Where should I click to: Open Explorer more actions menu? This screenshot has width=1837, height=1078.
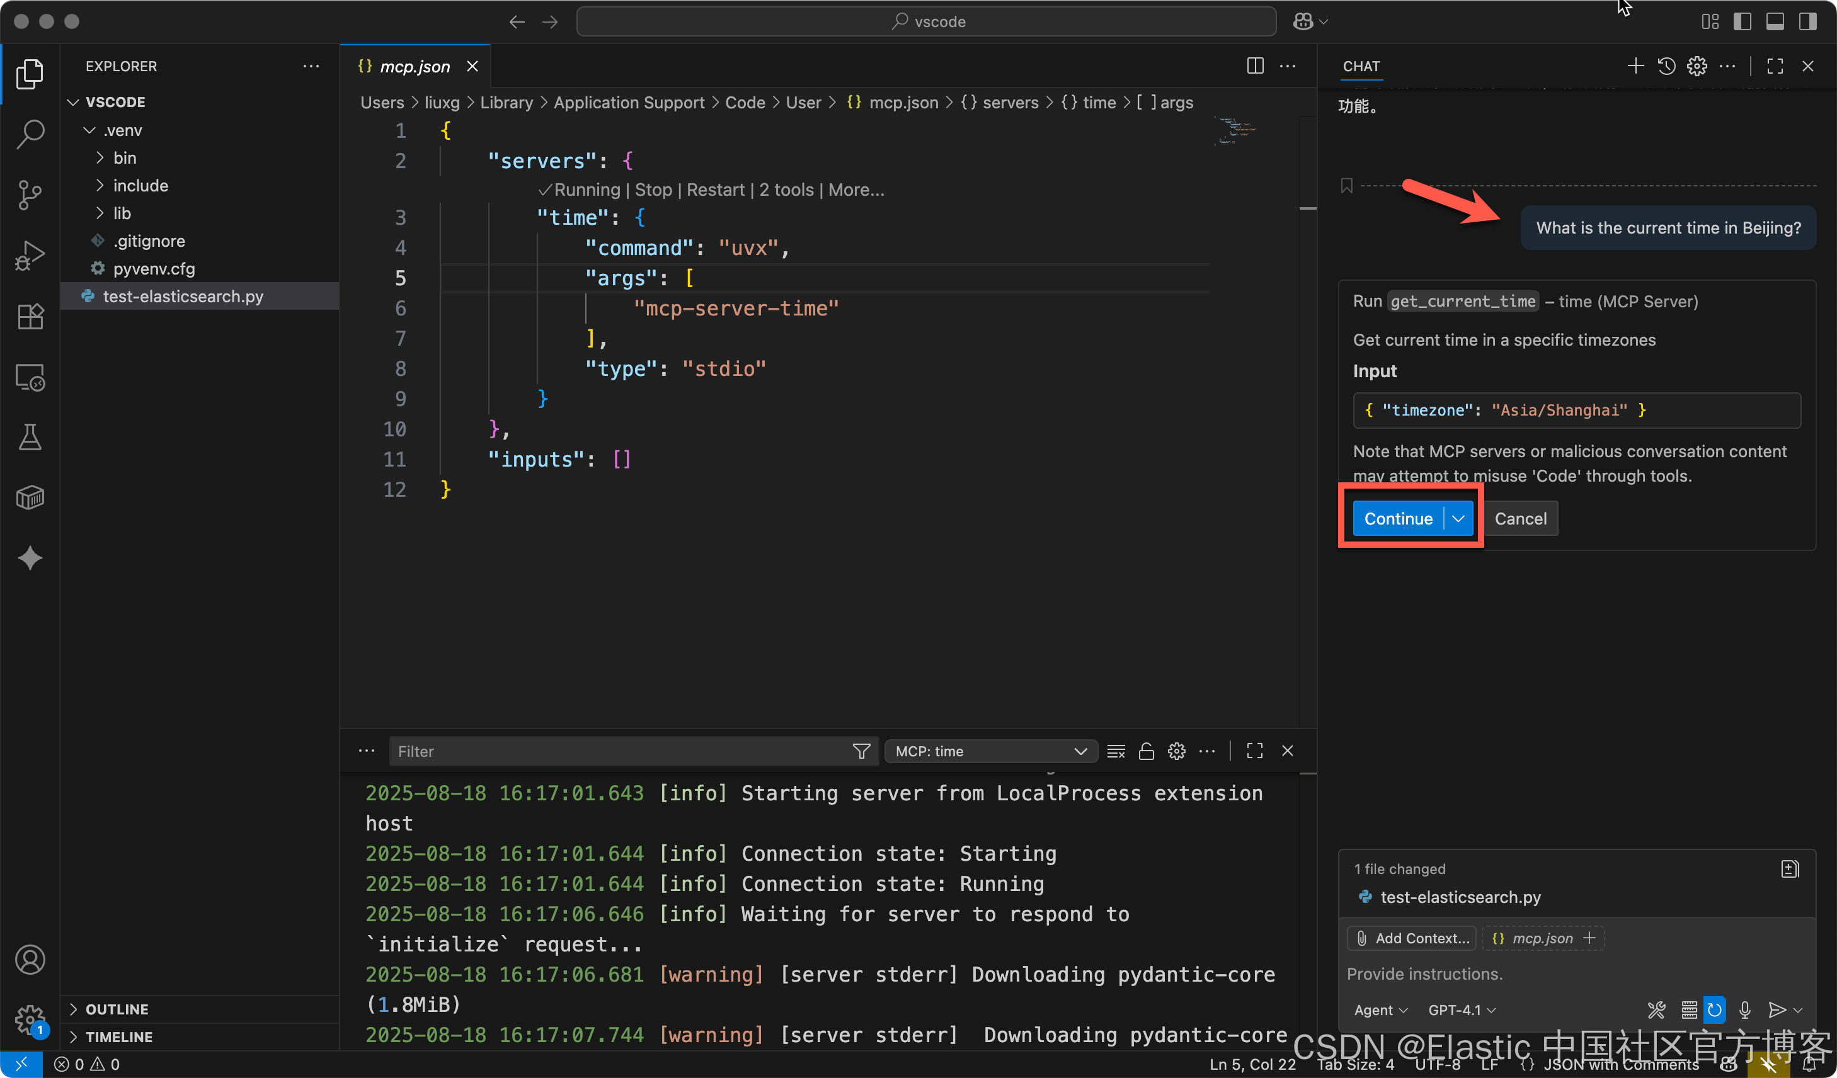coord(311,66)
